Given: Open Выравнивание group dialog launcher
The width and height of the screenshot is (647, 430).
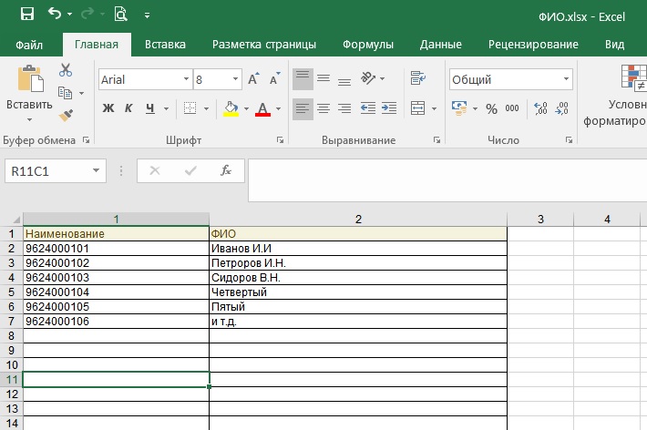Looking at the screenshot, I should click(x=436, y=140).
